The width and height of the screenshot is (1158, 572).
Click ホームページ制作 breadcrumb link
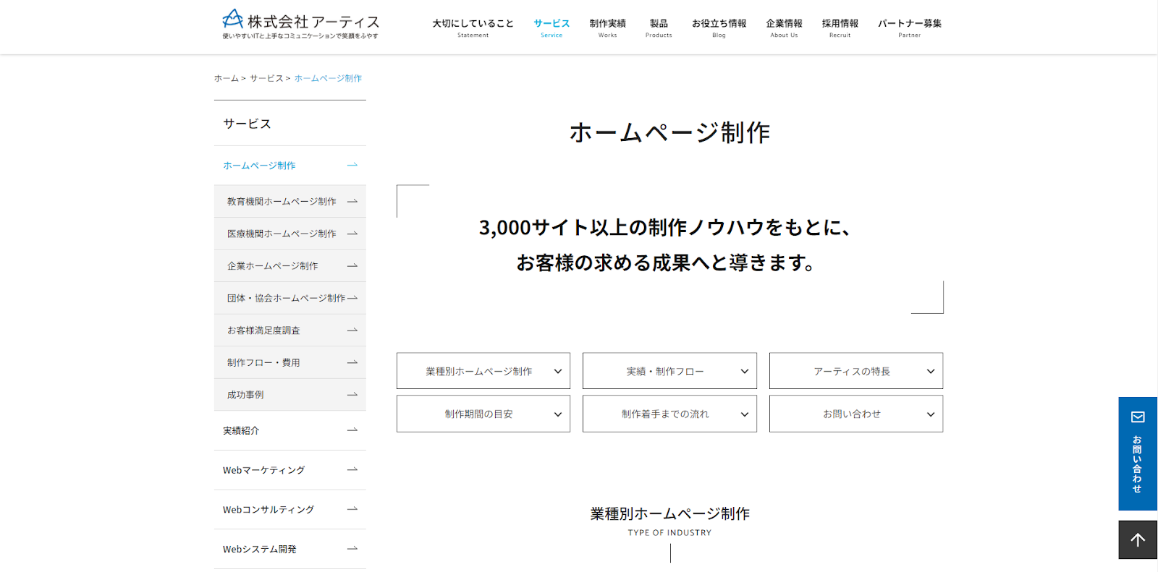click(x=328, y=78)
